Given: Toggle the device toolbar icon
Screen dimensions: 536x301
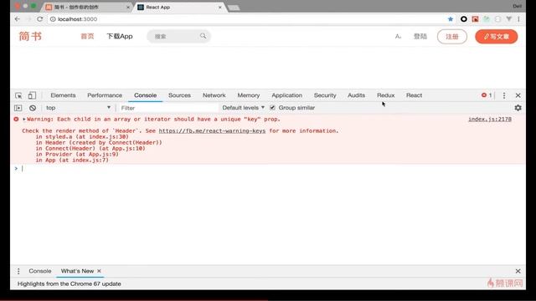Looking at the screenshot, I should 32,95.
